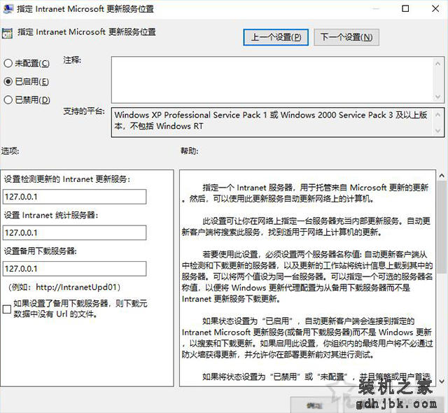Check the 如果设置了备用下载服务器 checkbox
This screenshot has width=448, height=413.
tap(7, 309)
